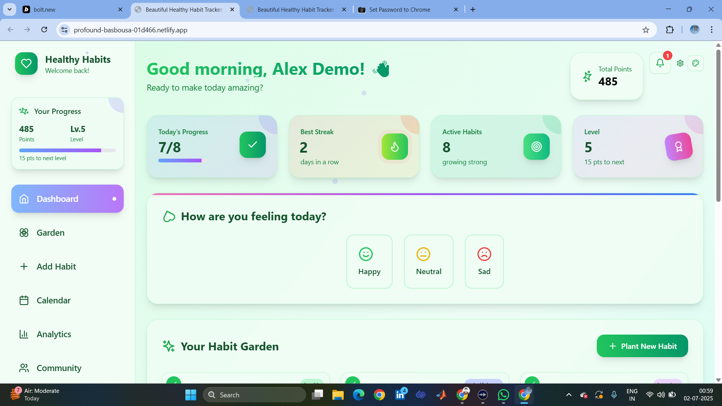Screen dimensions: 722x406
Task: Select the Happy mood option
Action: (x=369, y=262)
